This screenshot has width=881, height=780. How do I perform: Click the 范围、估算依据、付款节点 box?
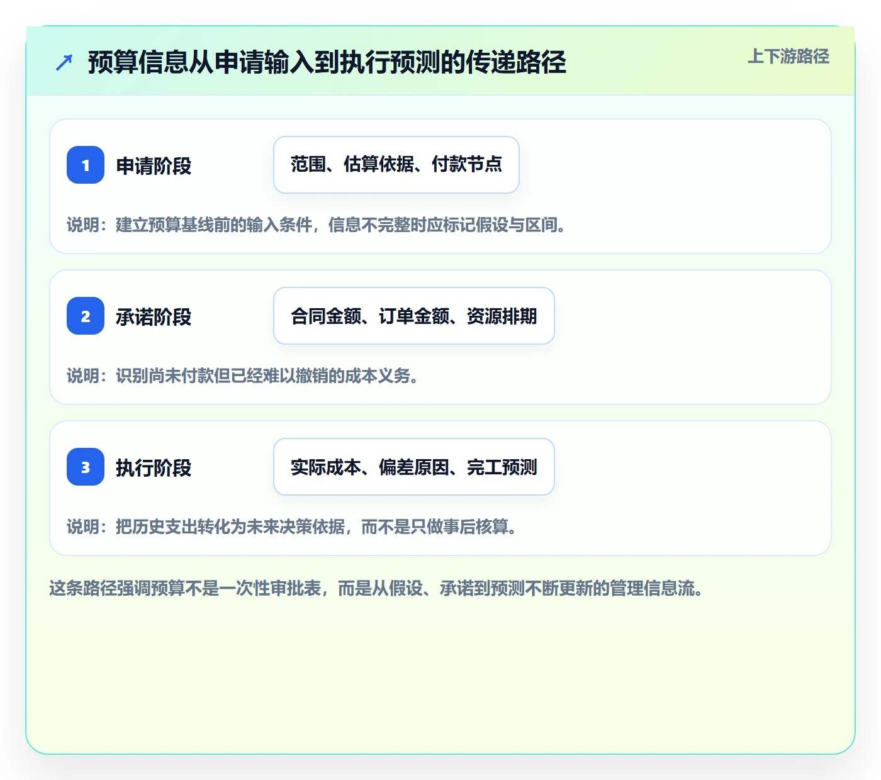pyautogui.click(x=396, y=165)
